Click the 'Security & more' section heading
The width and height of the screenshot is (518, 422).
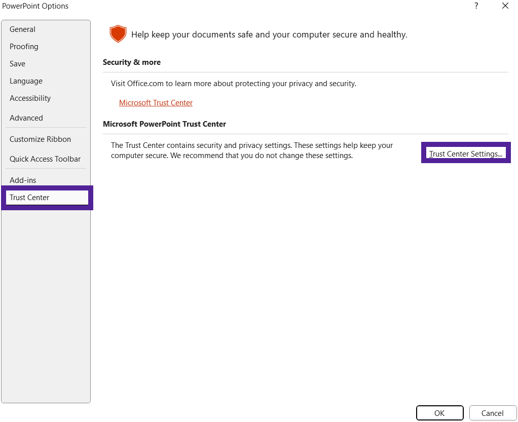pos(132,62)
